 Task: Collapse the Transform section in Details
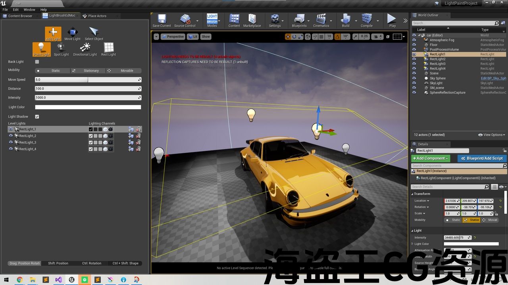[x=412, y=194]
